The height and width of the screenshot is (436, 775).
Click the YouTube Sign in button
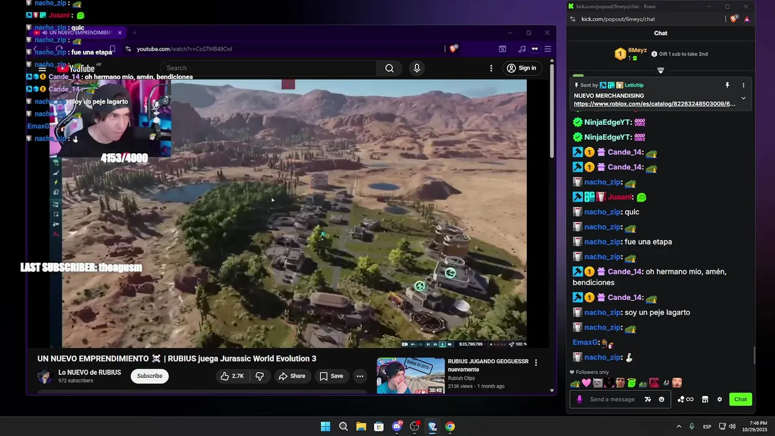(522, 68)
